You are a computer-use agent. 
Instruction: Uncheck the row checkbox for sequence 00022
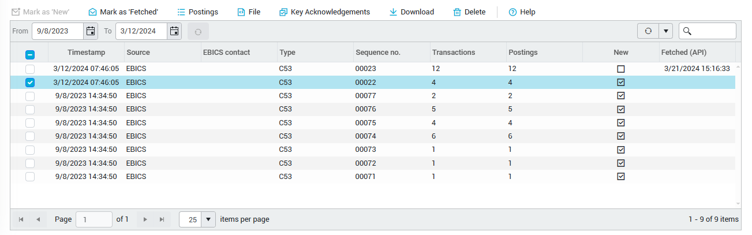pyautogui.click(x=30, y=83)
